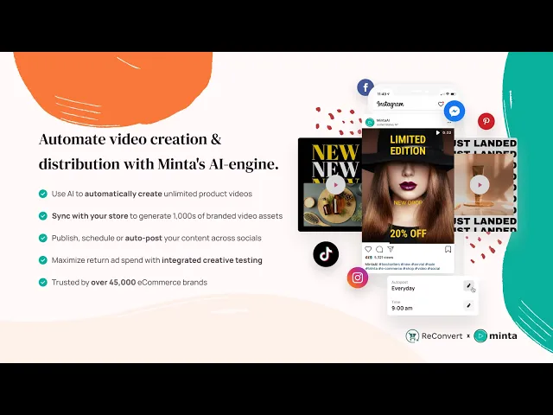The height and width of the screenshot is (415, 553).
Task: Edit the 9:00 am time pencil
Action: (x=468, y=305)
